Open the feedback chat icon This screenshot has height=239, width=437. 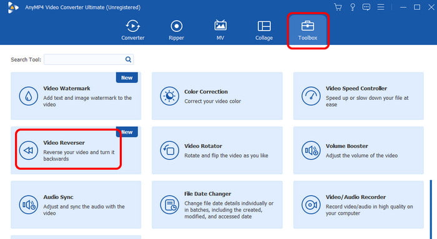coord(366,7)
